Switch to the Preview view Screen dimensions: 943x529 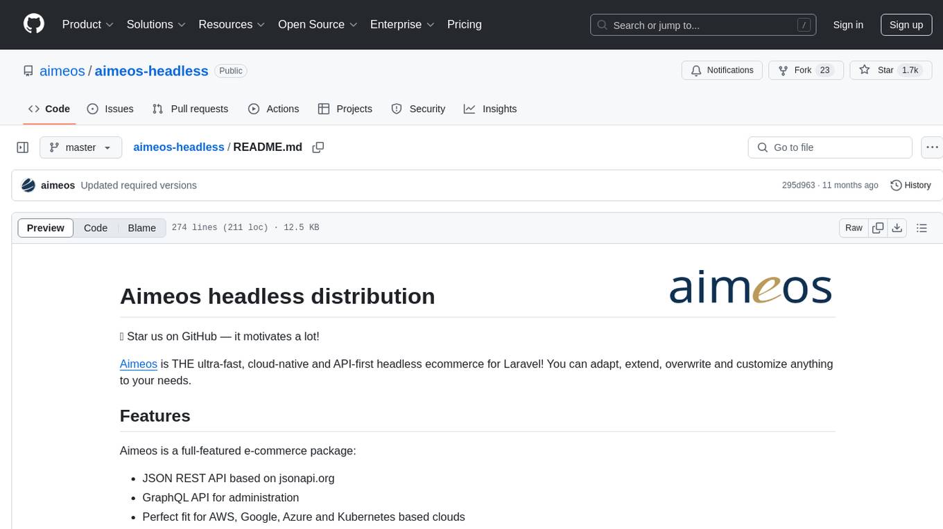click(46, 228)
